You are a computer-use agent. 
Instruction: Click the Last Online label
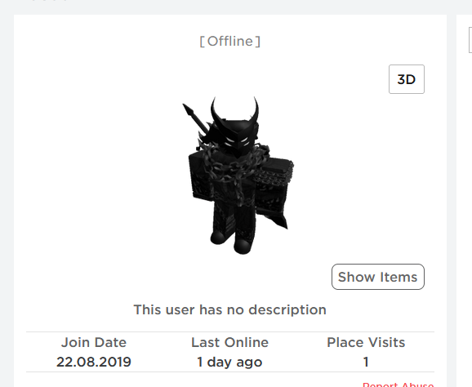(x=229, y=342)
